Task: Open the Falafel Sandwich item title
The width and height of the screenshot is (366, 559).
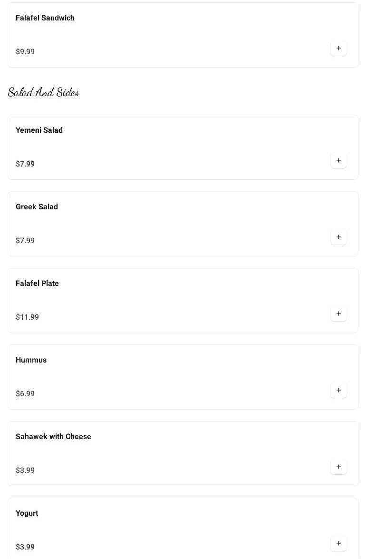Action: pyautogui.click(x=45, y=18)
